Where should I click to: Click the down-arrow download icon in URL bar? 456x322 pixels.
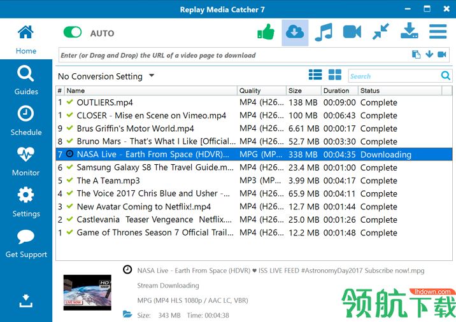click(x=429, y=54)
